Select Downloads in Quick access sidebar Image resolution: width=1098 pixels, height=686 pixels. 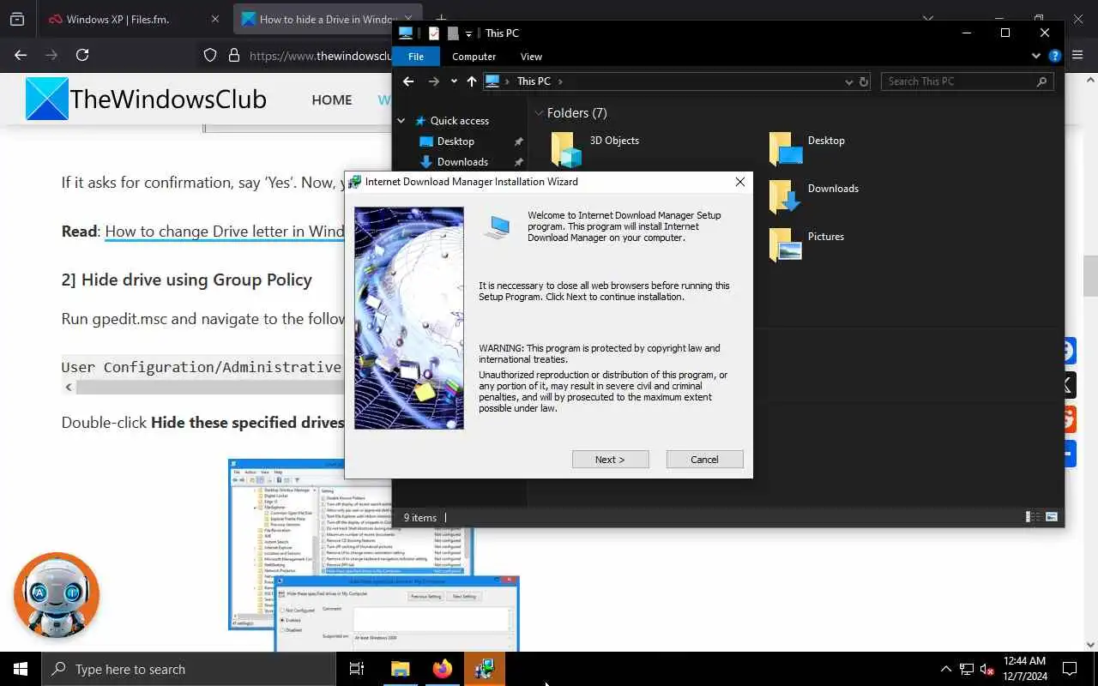coord(462,162)
